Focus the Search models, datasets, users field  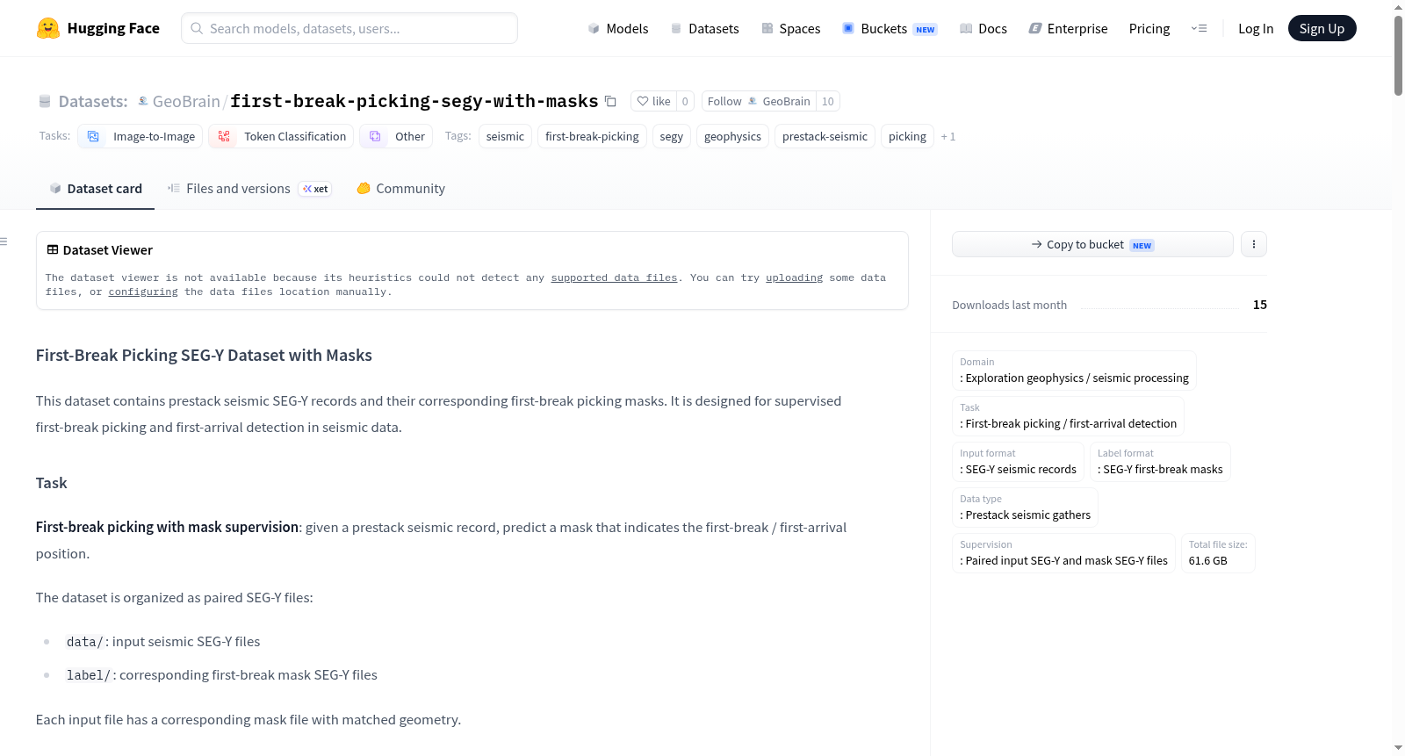coord(349,28)
